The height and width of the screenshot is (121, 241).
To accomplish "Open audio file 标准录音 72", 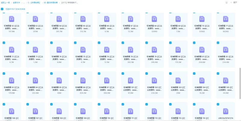I will [x=11, y=49].
